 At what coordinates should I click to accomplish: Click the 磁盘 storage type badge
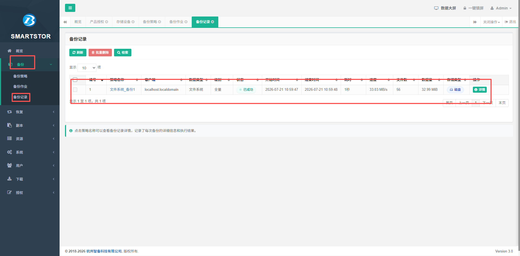[455, 90]
